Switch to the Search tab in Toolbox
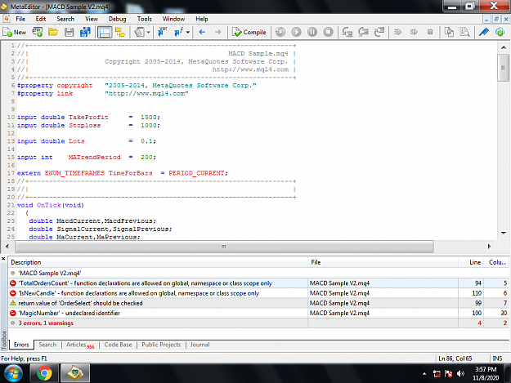The width and height of the screenshot is (511, 383). (47, 345)
